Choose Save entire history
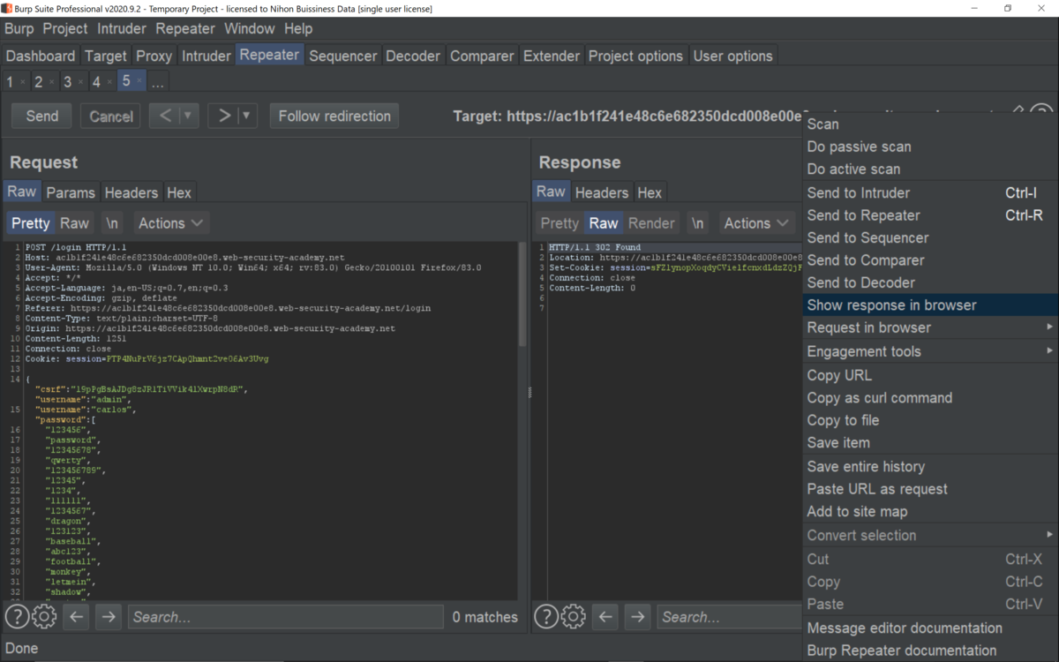The width and height of the screenshot is (1059, 662). [x=930, y=466]
